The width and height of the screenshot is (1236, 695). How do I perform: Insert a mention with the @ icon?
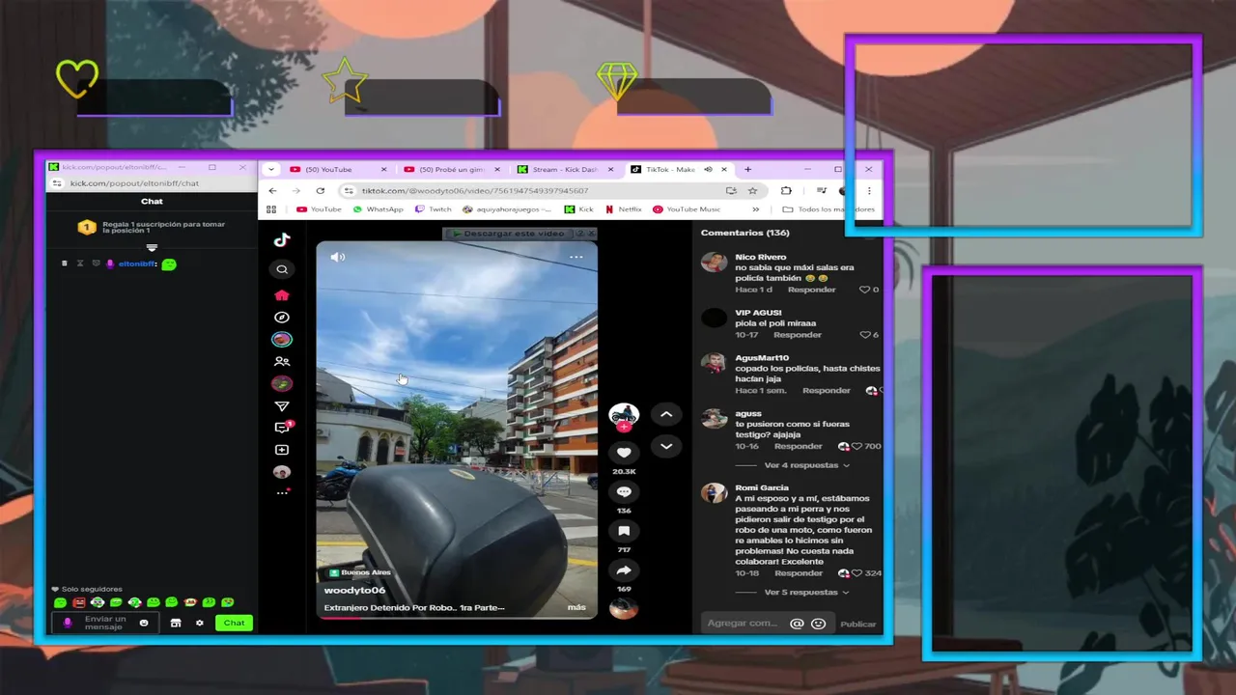click(797, 624)
